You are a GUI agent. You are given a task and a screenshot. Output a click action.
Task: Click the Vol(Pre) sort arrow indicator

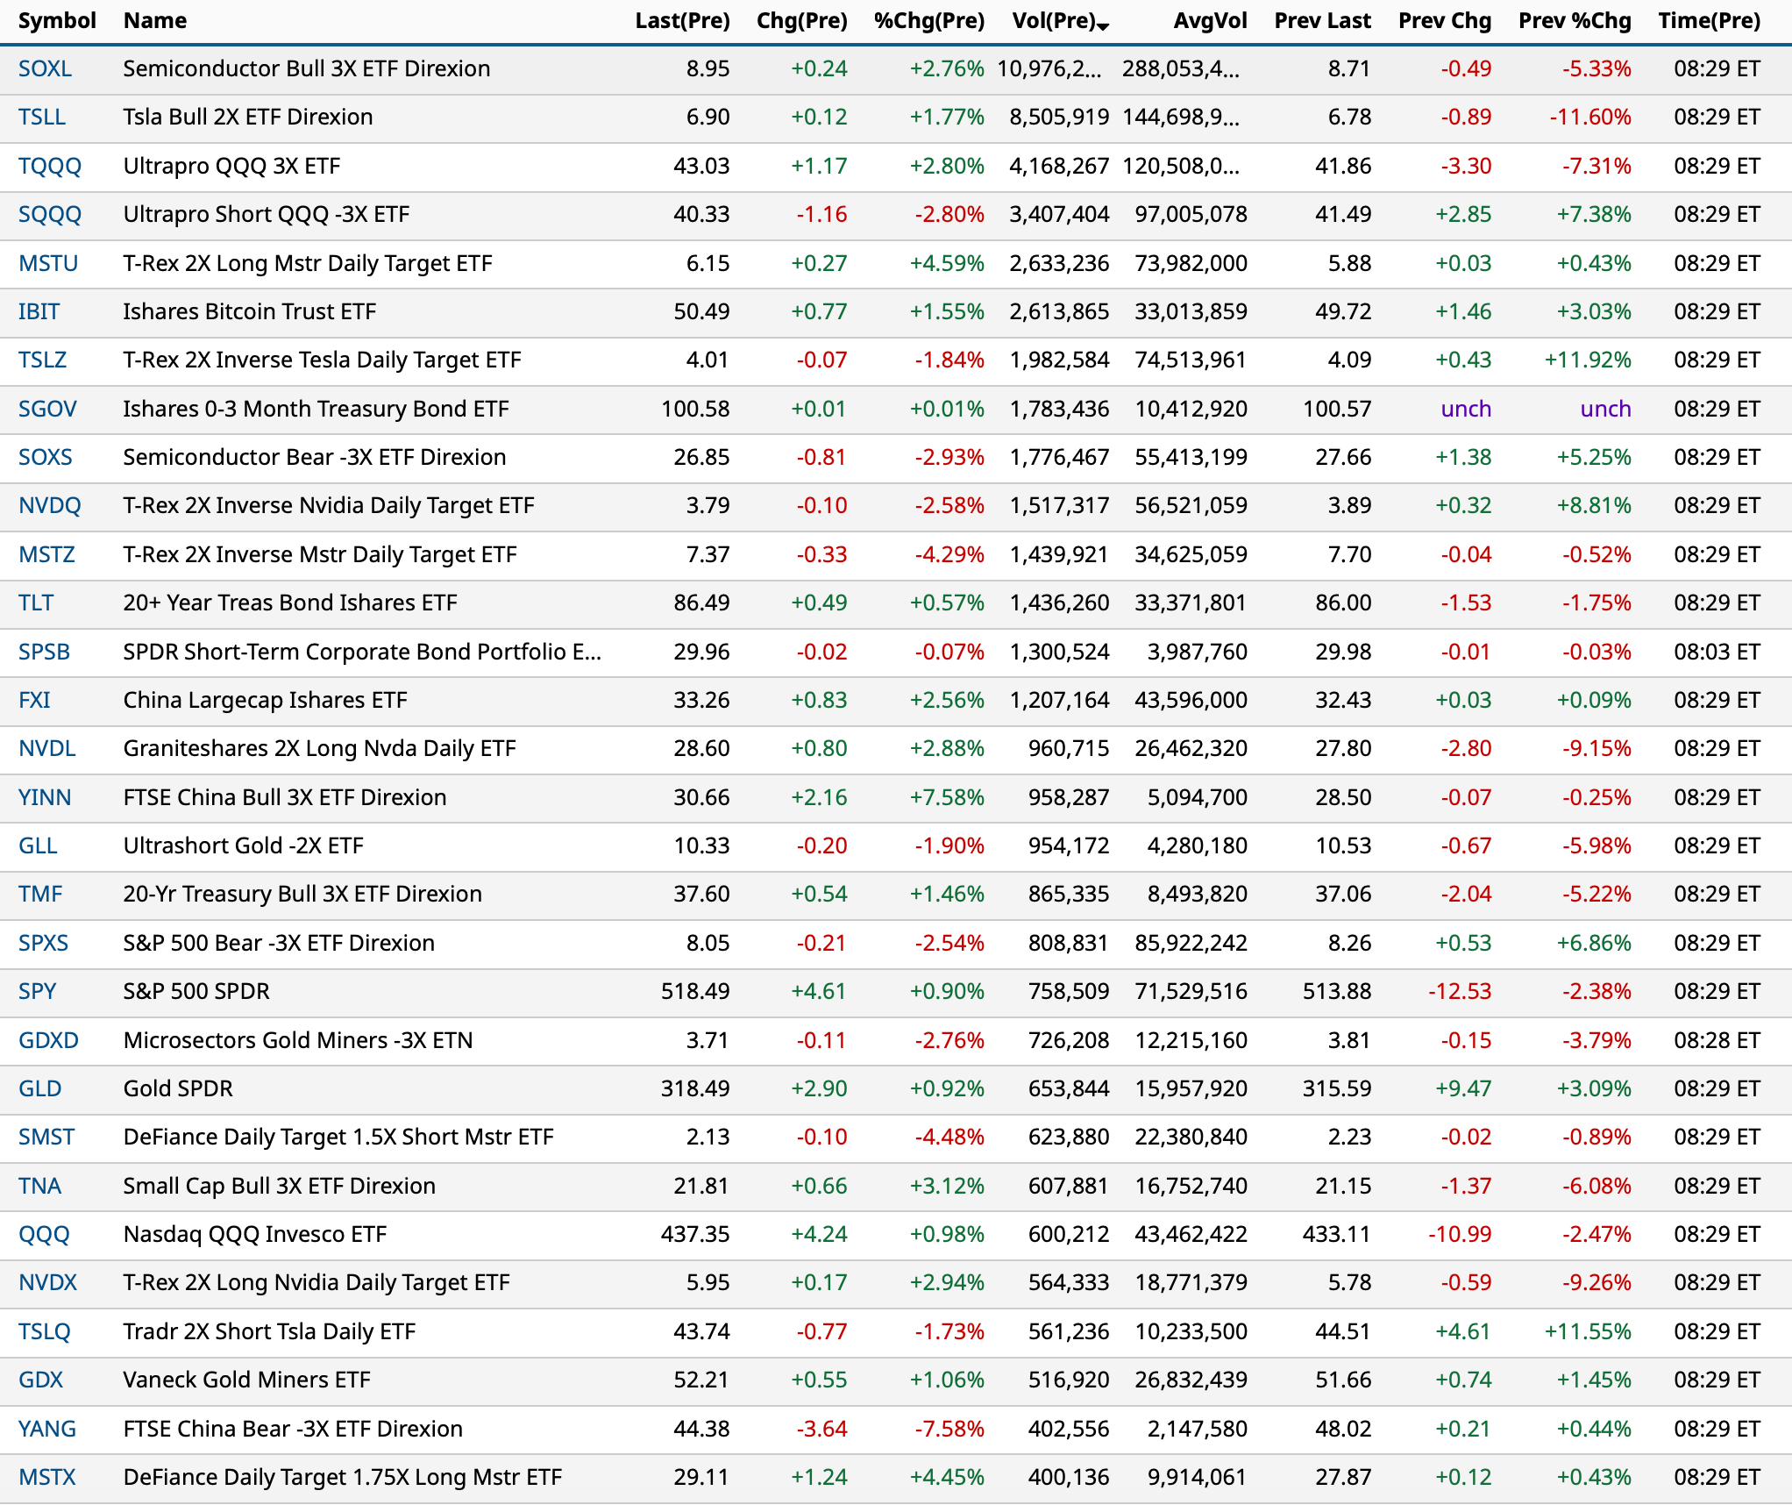coord(1103,26)
